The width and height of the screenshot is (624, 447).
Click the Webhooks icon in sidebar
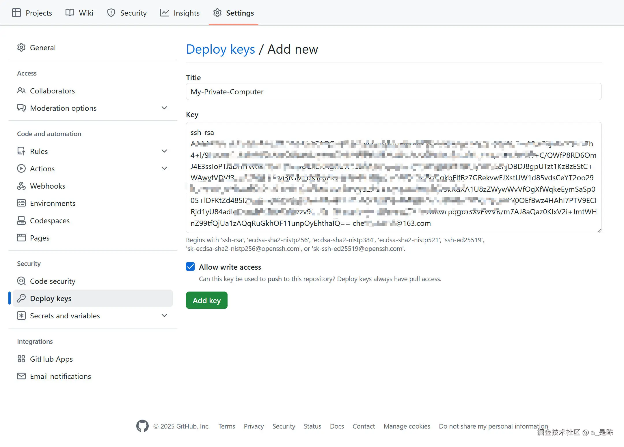(21, 186)
